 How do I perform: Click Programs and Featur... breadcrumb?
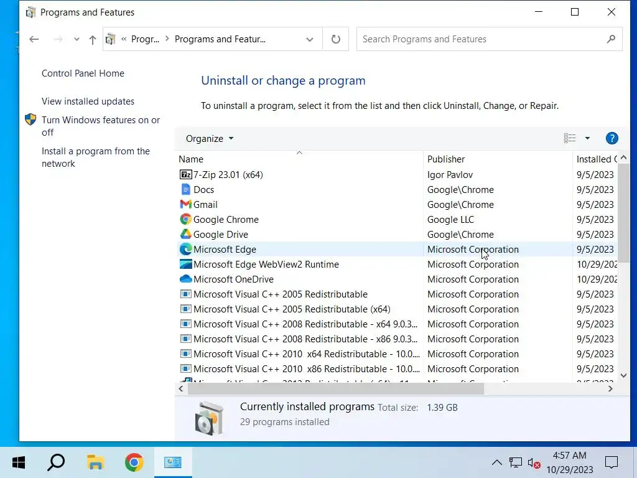(x=220, y=39)
